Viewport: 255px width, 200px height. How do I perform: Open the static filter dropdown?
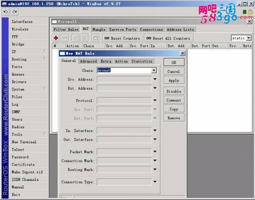click(x=249, y=38)
